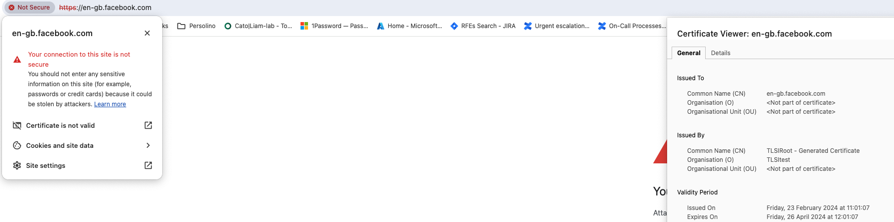
Task: Click the Azure icon on Home bookmark
Action: pyautogui.click(x=381, y=26)
